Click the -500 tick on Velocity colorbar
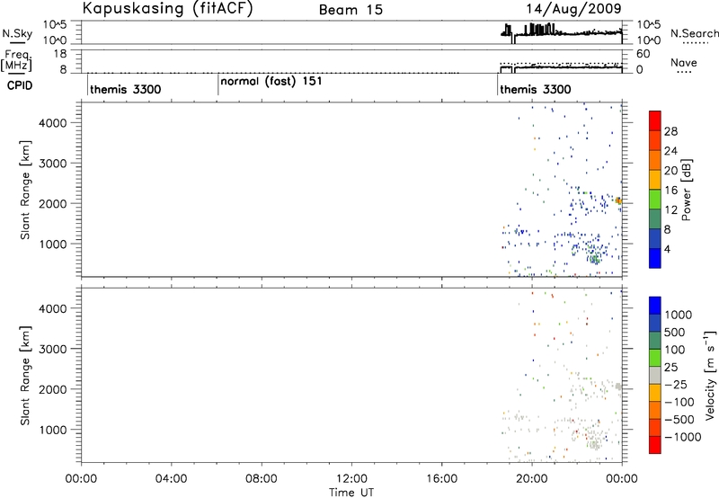 coord(679,419)
